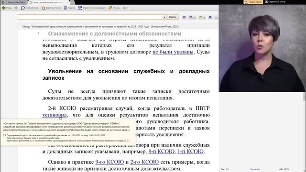Viewport: 306px width, 172px height.
Task: Click the Абз. paragraph counter in status bar
Action: [x=284, y=169]
